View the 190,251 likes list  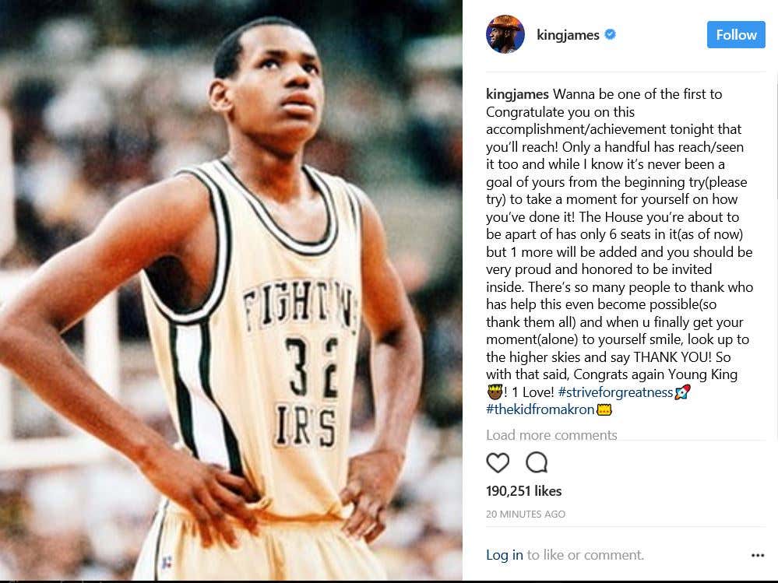tap(523, 491)
